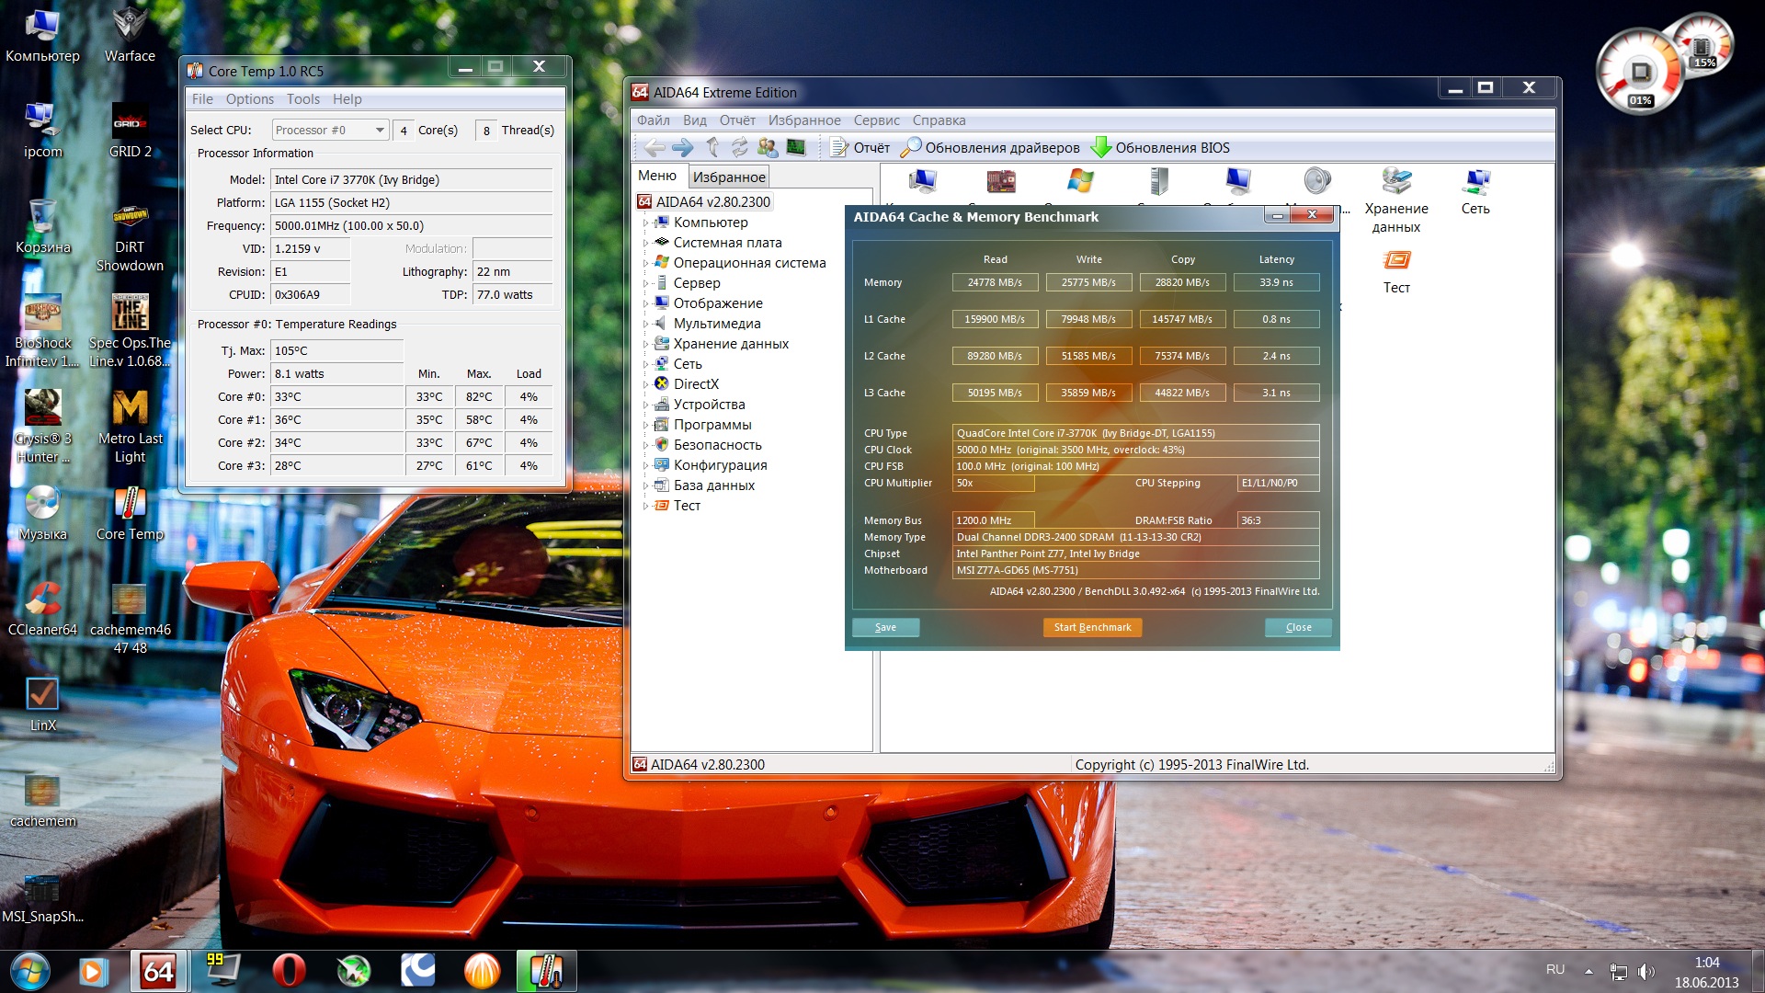Image resolution: width=1765 pixels, height=993 pixels.
Task: Click the forward arrow in AIDA64 toolbar
Action: coord(682,147)
